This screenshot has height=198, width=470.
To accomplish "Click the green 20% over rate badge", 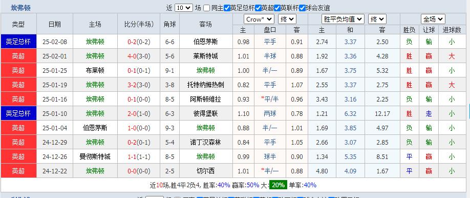I will [x=278, y=185].
